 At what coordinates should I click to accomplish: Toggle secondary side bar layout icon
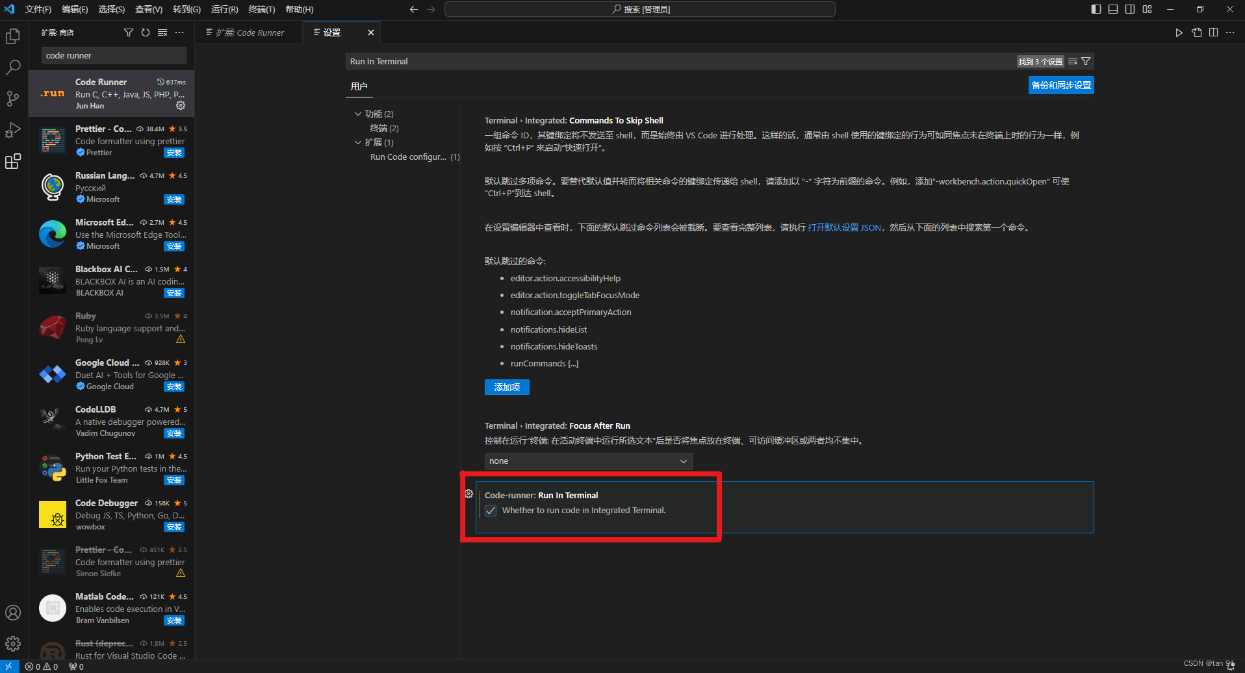(x=1130, y=9)
